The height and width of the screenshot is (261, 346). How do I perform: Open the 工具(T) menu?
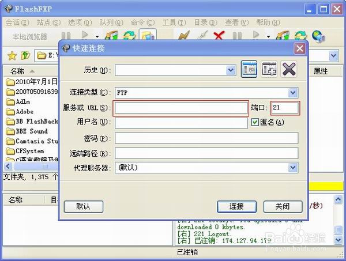[x=174, y=22]
